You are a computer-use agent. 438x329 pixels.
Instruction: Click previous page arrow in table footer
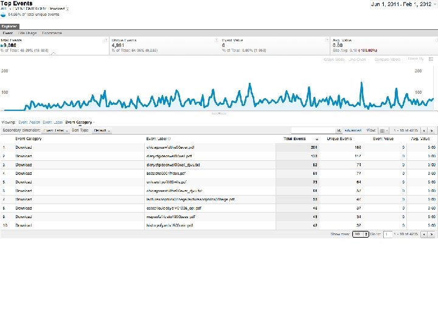424,234
